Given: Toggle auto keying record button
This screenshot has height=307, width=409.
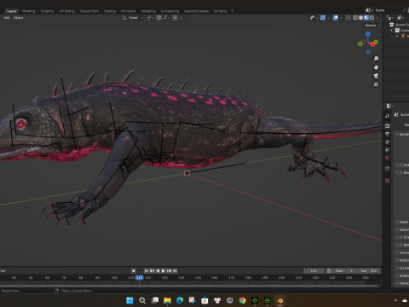Looking at the screenshot, I should point(134,271).
